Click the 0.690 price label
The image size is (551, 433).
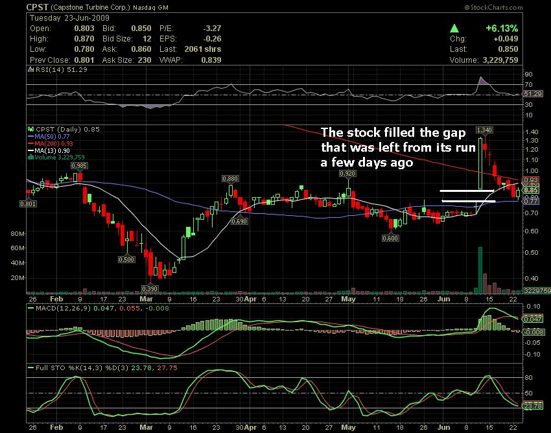point(239,222)
